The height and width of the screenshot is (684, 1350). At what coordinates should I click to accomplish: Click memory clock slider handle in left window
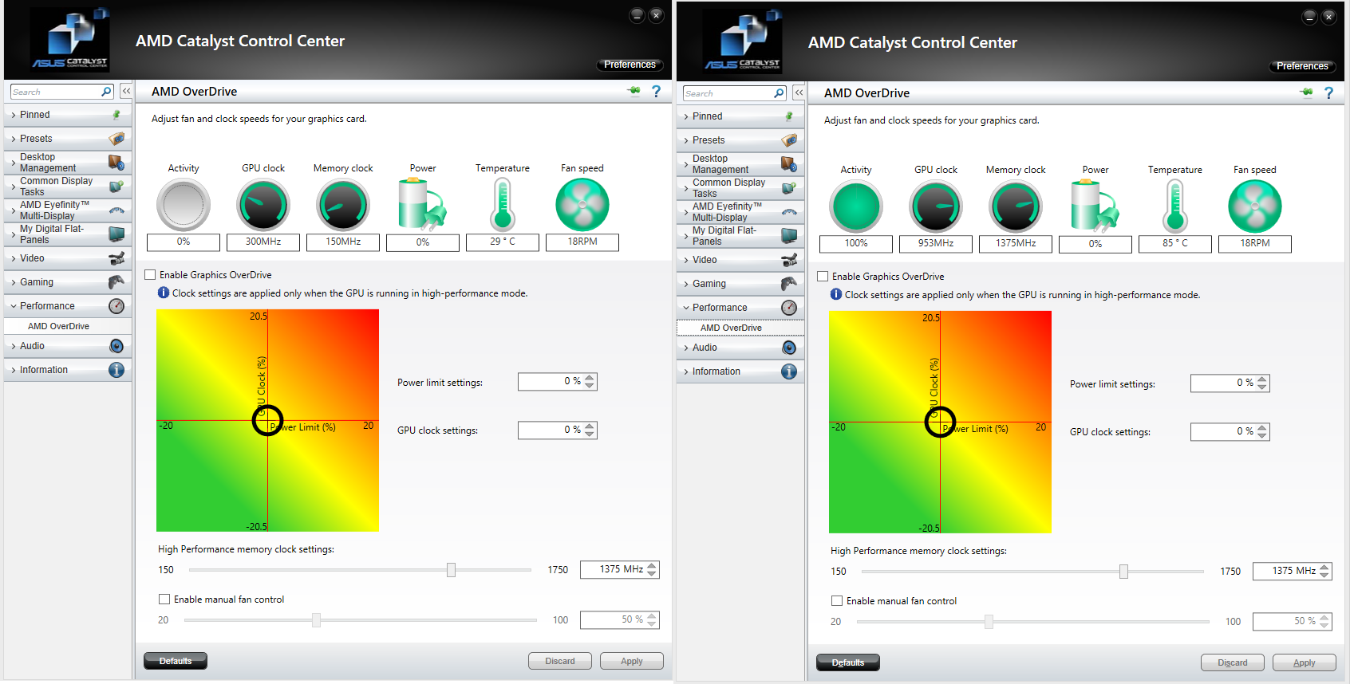coord(451,570)
